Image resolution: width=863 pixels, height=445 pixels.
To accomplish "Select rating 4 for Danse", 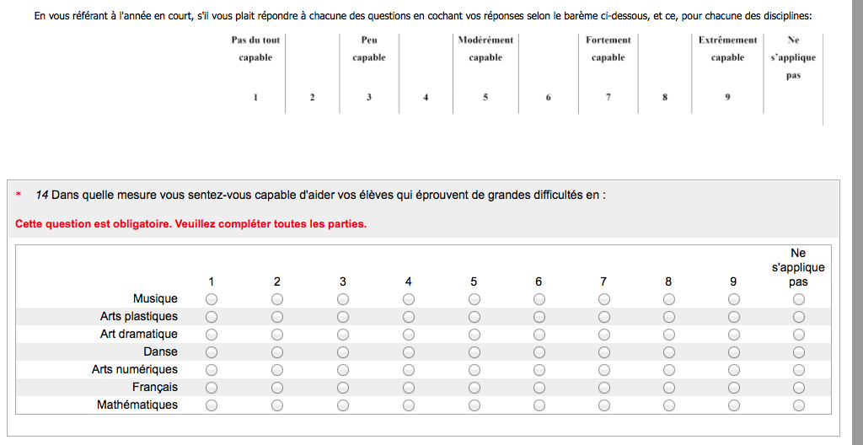I will [x=409, y=352].
